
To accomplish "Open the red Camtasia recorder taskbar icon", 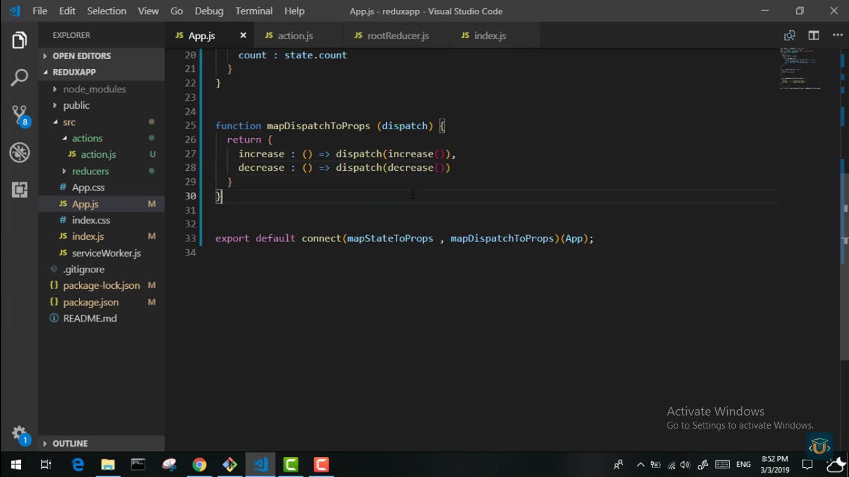I will click(x=321, y=465).
